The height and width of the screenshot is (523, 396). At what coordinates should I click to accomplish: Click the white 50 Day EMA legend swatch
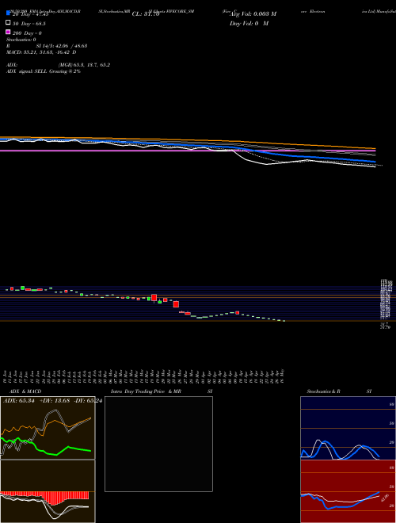coord(8,23)
